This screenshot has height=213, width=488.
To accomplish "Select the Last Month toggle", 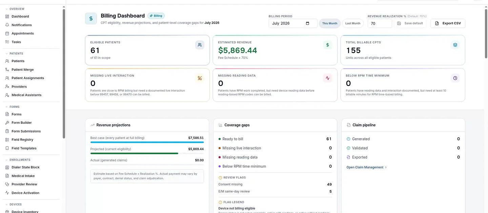I will tap(353, 23).
